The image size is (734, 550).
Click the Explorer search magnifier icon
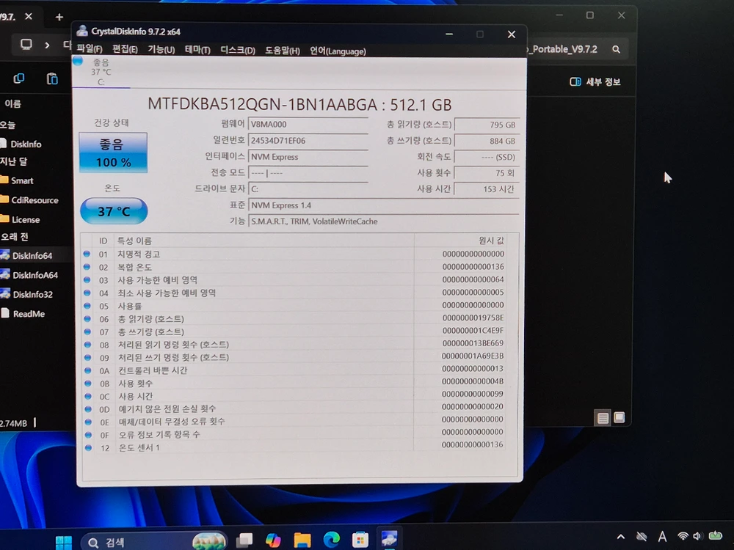tap(616, 49)
